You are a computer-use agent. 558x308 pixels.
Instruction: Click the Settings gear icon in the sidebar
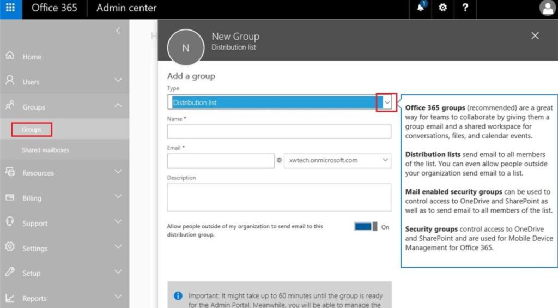[x=10, y=247]
